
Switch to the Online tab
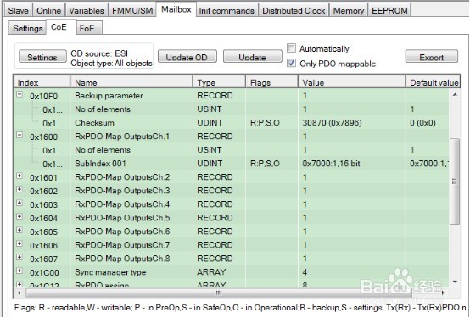tap(48, 10)
